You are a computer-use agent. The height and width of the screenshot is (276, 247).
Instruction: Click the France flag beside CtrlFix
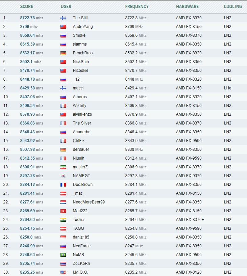coord(63,141)
